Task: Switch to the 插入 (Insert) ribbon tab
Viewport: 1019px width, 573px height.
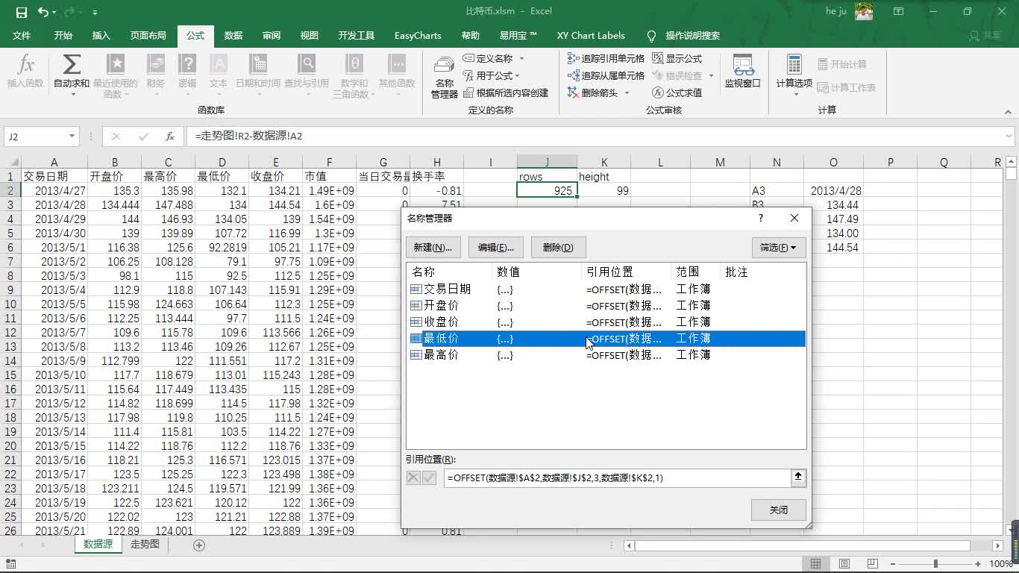Action: (101, 35)
